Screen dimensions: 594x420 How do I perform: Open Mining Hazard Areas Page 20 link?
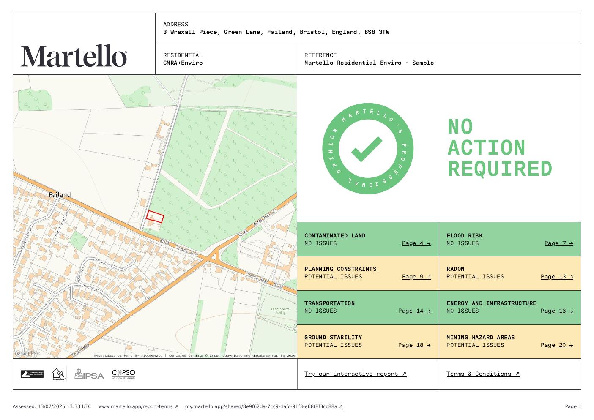point(557,345)
